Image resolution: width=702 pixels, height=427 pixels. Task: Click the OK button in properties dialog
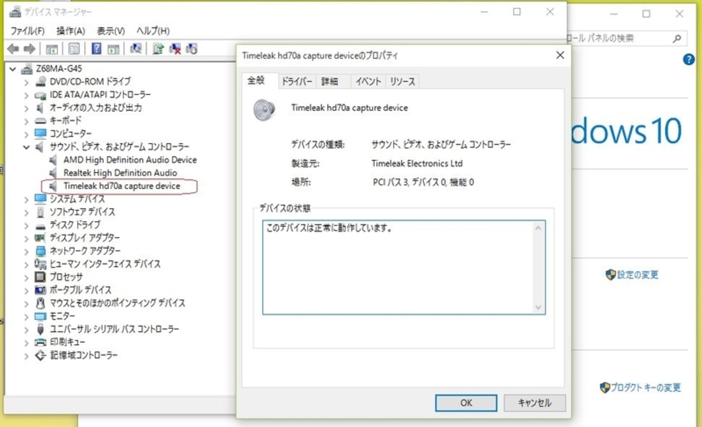click(x=466, y=403)
